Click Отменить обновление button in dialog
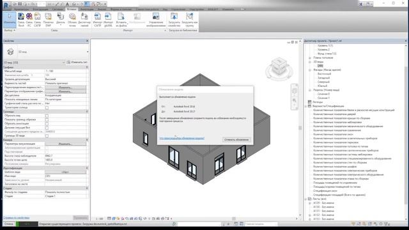409x230 pixels. pyautogui.click(x=236, y=140)
